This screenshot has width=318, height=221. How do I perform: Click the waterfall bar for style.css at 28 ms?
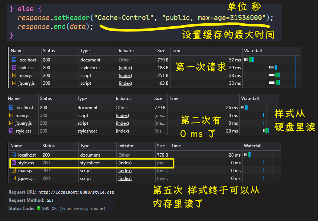pyautogui.click(x=266, y=131)
